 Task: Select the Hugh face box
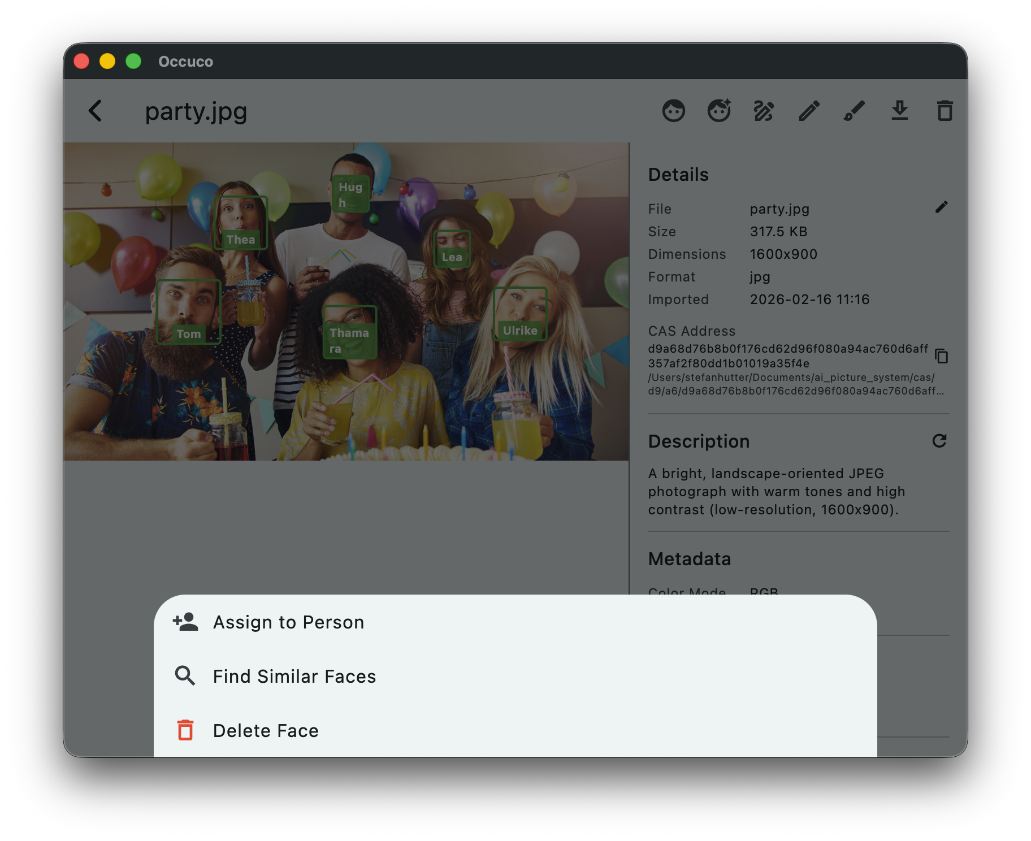click(x=350, y=194)
